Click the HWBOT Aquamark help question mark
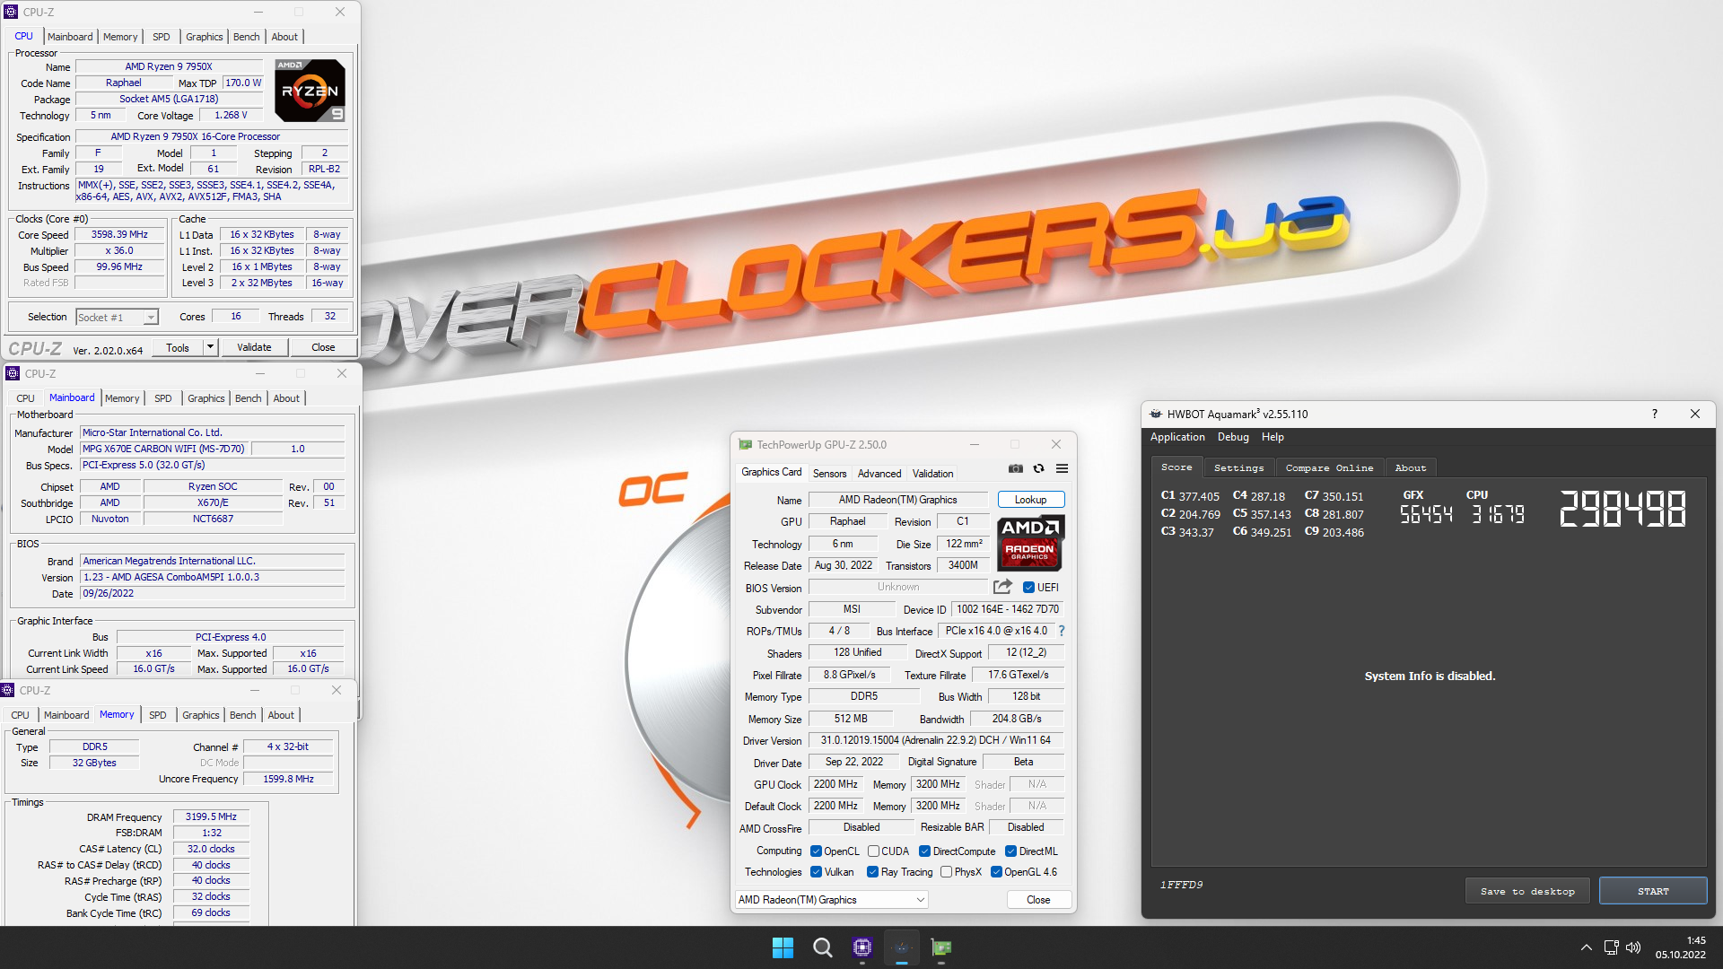This screenshot has height=969, width=1723. 1654,414
